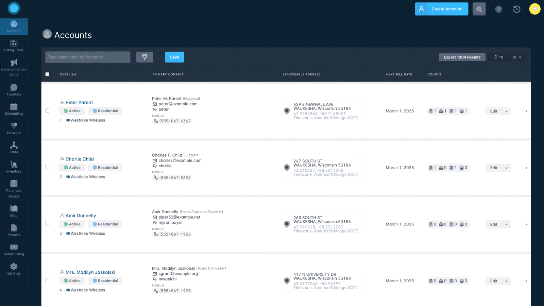Click Export 1904 Results
Screen dimensions: 544x306
tap(462, 57)
